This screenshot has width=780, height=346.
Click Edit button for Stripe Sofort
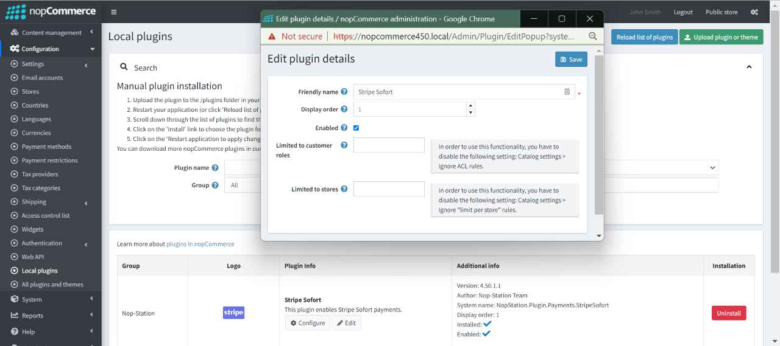[346, 323]
